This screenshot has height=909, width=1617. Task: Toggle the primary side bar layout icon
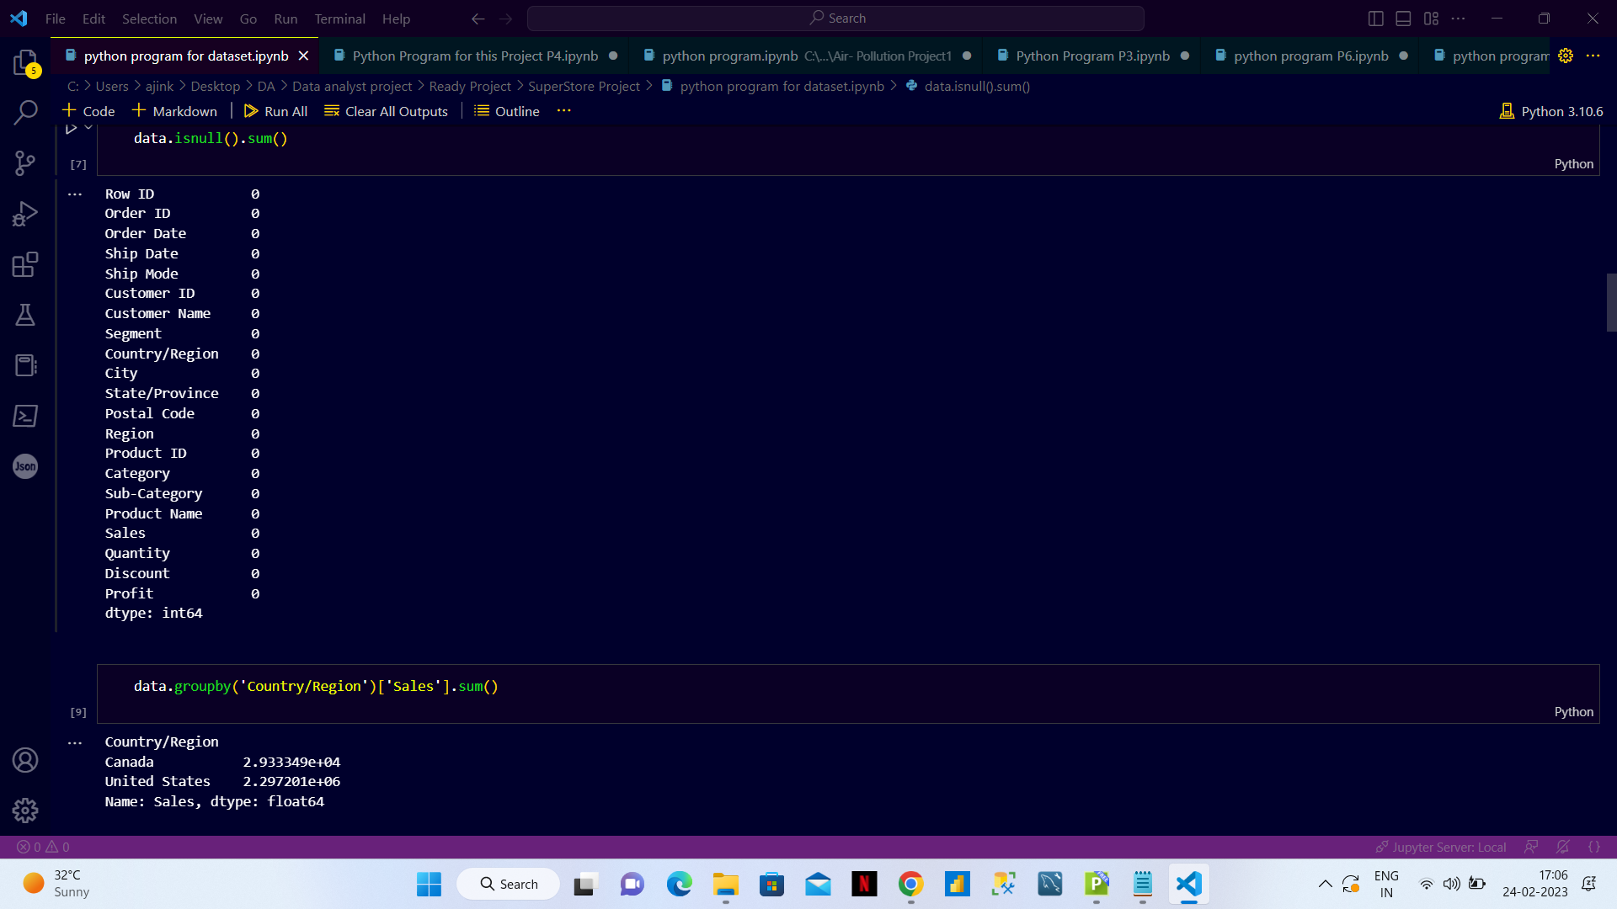pyautogui.click(x=1375, y=19)
